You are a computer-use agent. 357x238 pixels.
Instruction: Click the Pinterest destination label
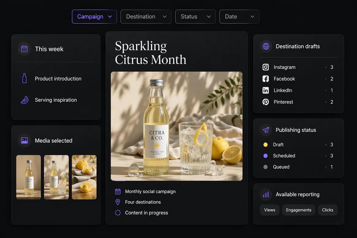pyautogui.click(x=283, y=102)
